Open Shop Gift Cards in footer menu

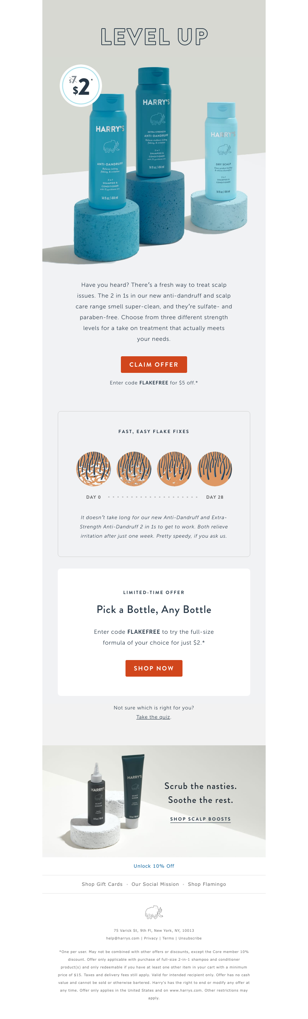(x=102, y=884)
